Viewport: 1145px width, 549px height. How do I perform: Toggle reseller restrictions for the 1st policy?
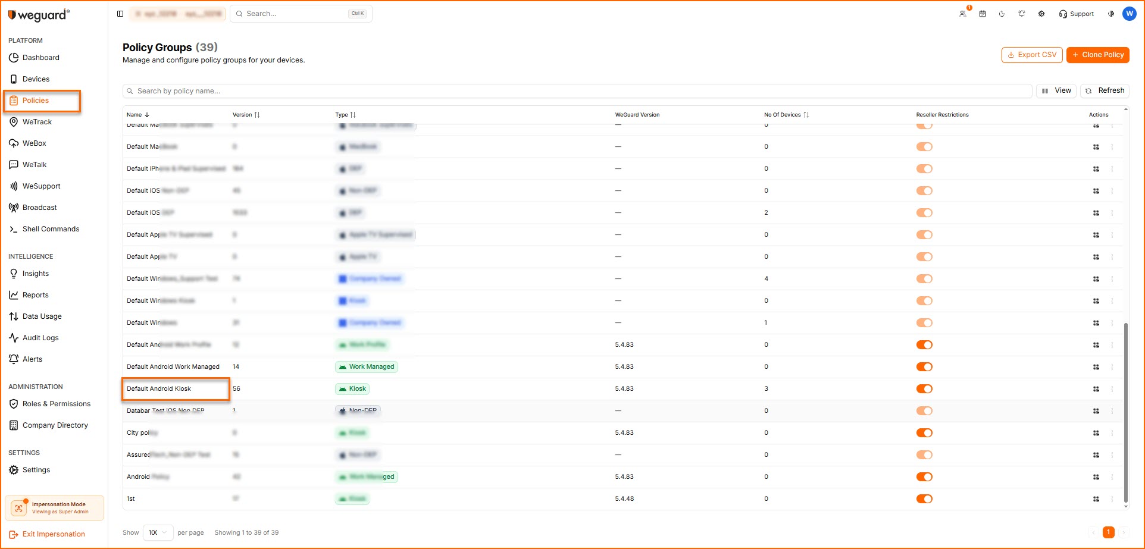point(924,499)
